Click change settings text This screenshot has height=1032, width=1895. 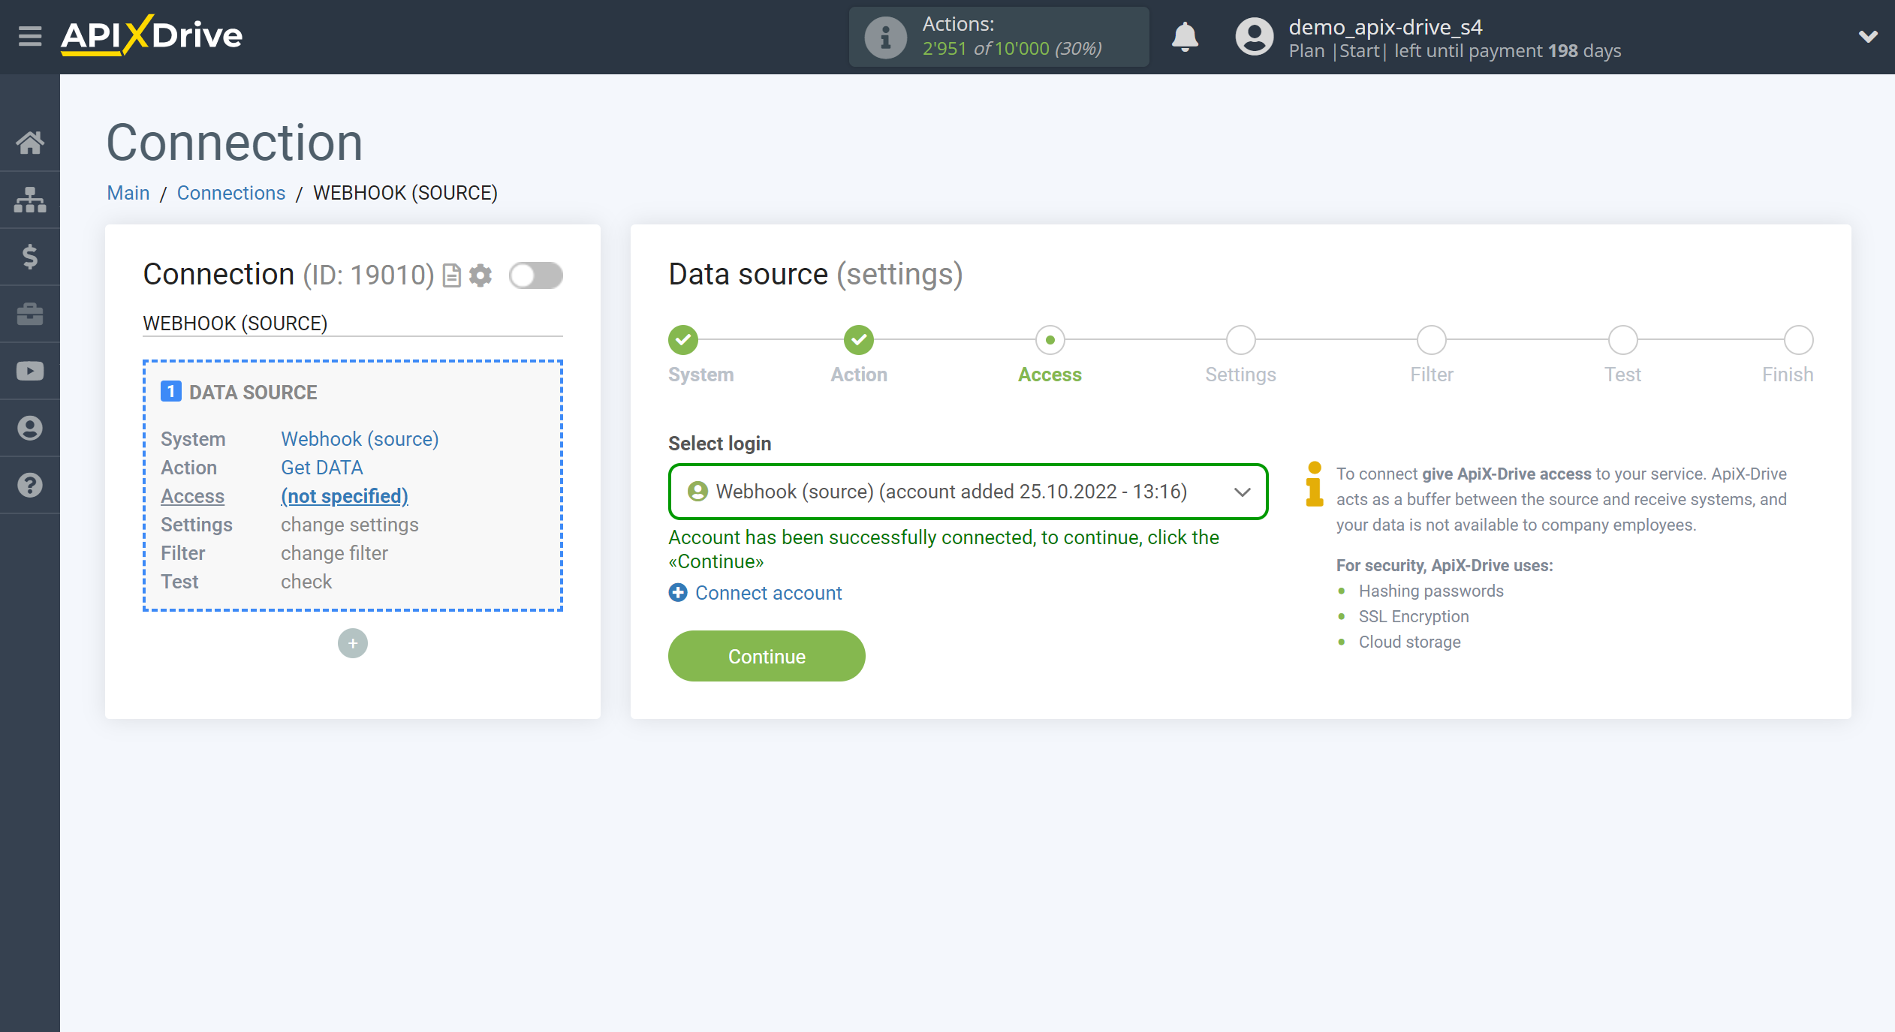[350, 525]
